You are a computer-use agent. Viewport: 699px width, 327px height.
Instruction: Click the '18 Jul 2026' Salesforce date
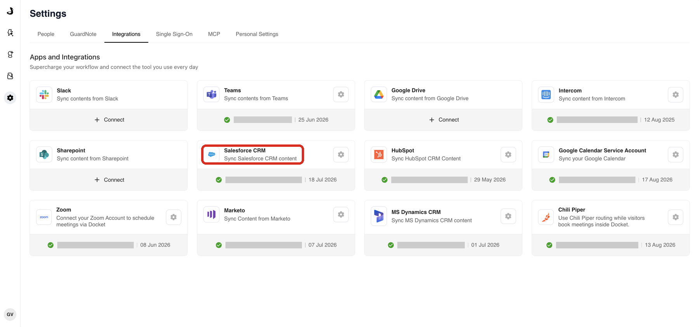pos(323,179)
